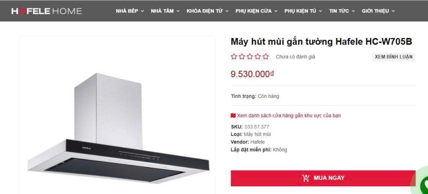
Task: Expand the KHÓA ĐIỆN TỬ dropdown chevron
Action: [x=227, y=11]
